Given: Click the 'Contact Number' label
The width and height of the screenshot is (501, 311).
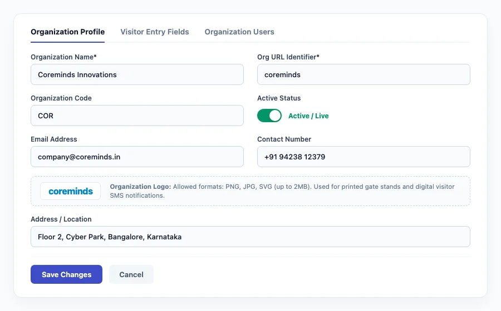Looking at the screenshot, I should click(284, 139).
